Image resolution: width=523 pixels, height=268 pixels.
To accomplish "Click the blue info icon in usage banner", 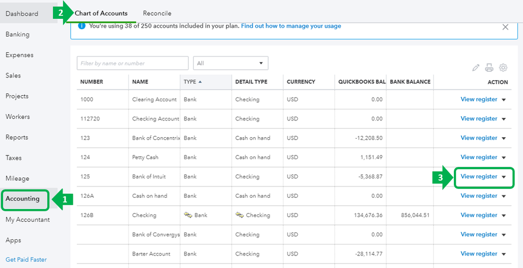I will click(x=81, y=26).
